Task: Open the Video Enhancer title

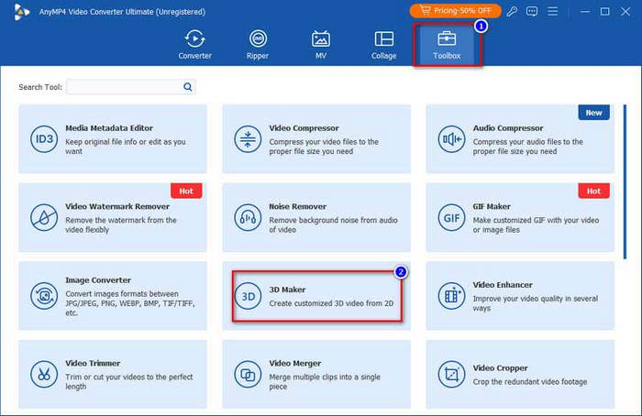Action: coord(503,285)
